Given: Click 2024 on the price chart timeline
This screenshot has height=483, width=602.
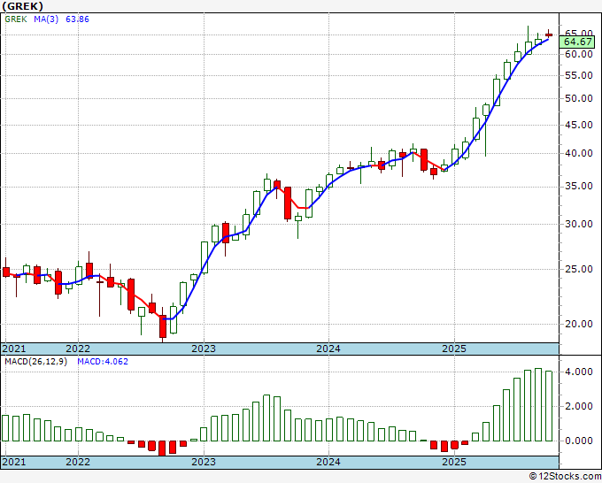Looking at the screenshot, I should (x=328, y=349).
